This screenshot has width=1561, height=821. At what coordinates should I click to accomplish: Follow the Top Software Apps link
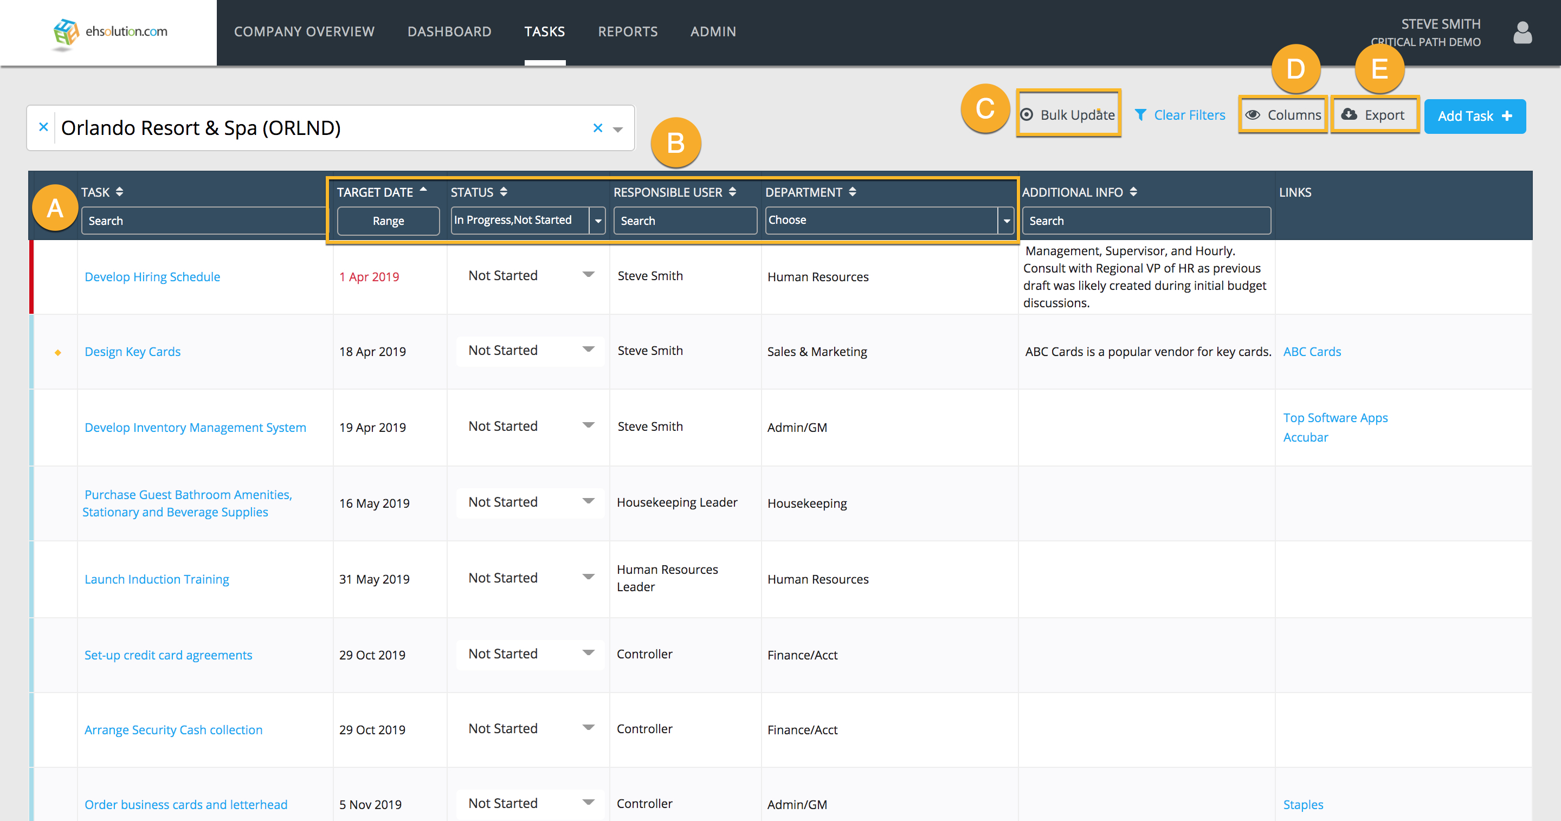pyautogui.click(x=1335, y=418)
